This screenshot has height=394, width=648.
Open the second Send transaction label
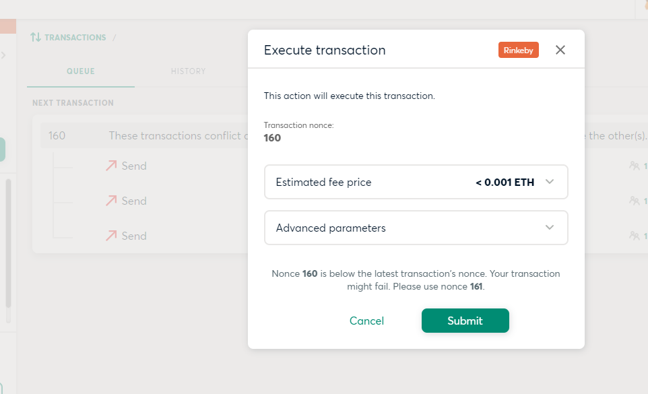[x=134, y=201]
